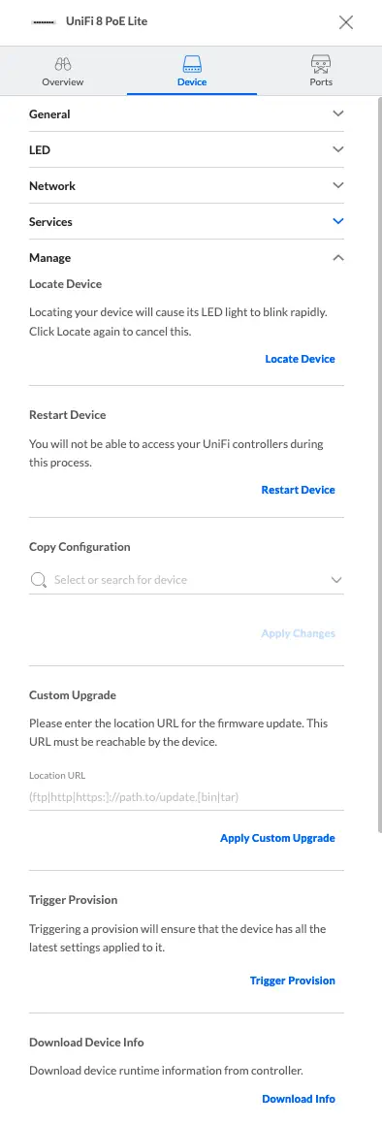This screenshot has height=1125, width=382.
Task: Click the UniFi switch device icon in header
Action: (x=44, y=22)
